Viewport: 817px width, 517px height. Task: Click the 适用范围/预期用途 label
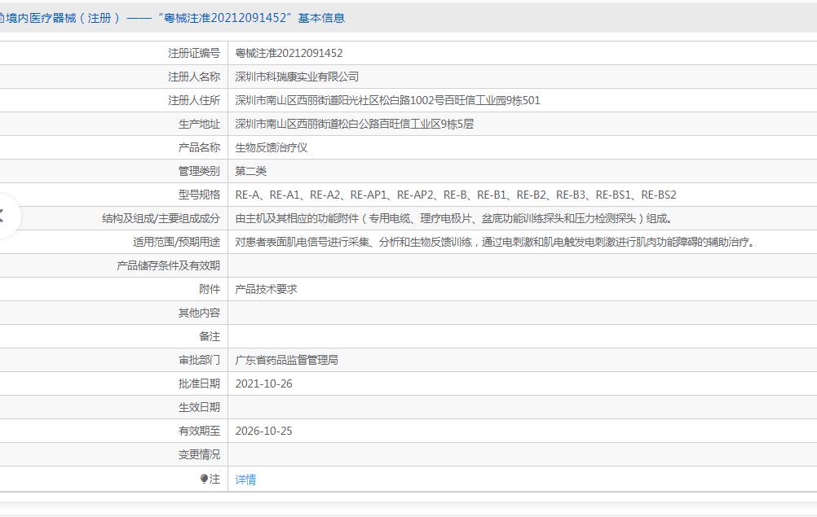[177, 242]
